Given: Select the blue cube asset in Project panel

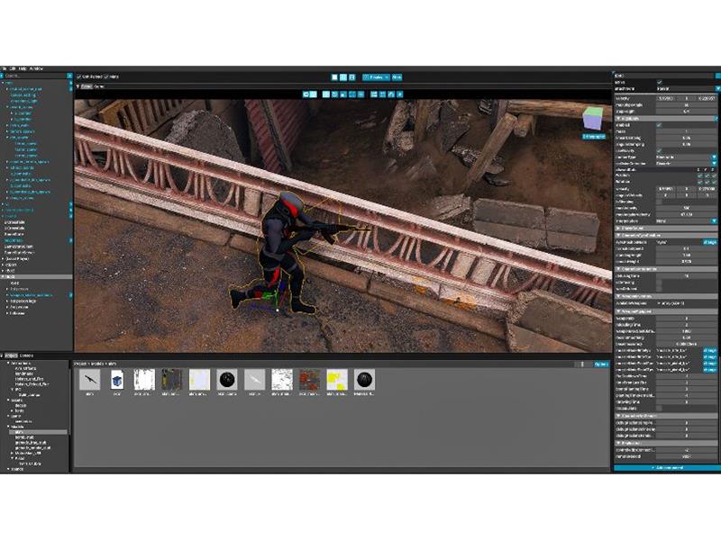Looking at the screenshot, I should [x=116, y=380].
